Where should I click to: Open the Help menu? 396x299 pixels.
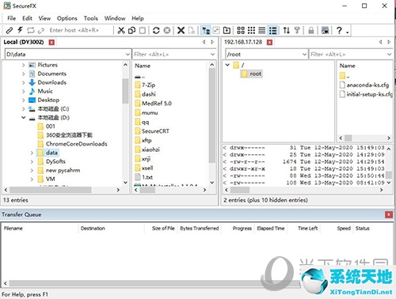pyautogui.click(x=138, y=18)
